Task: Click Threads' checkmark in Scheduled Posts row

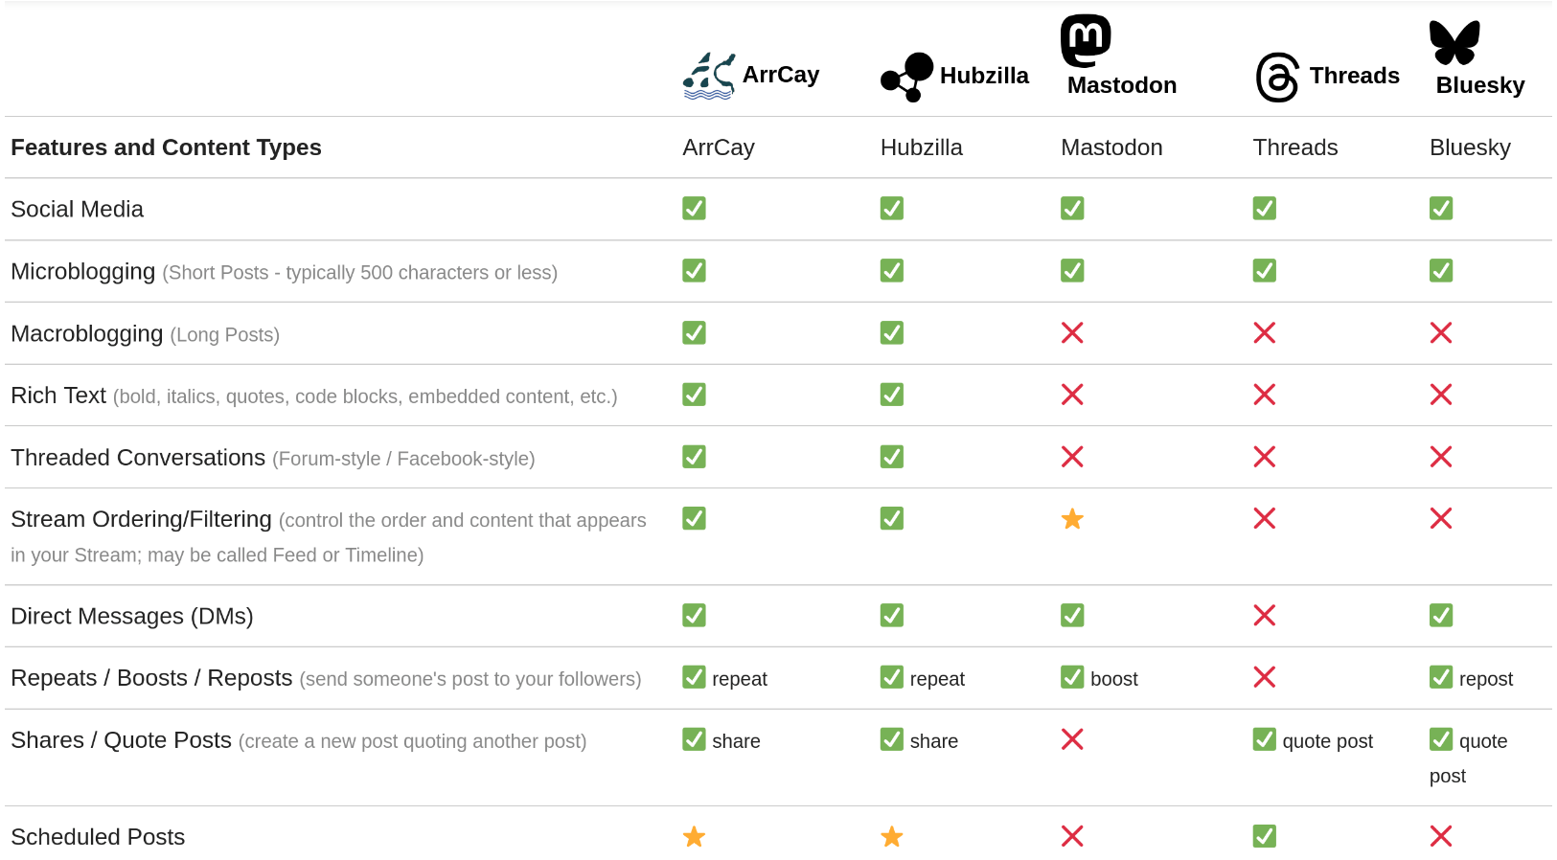Action: coord(1265,837)
